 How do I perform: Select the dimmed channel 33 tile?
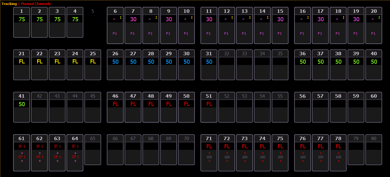pos(244,65)
